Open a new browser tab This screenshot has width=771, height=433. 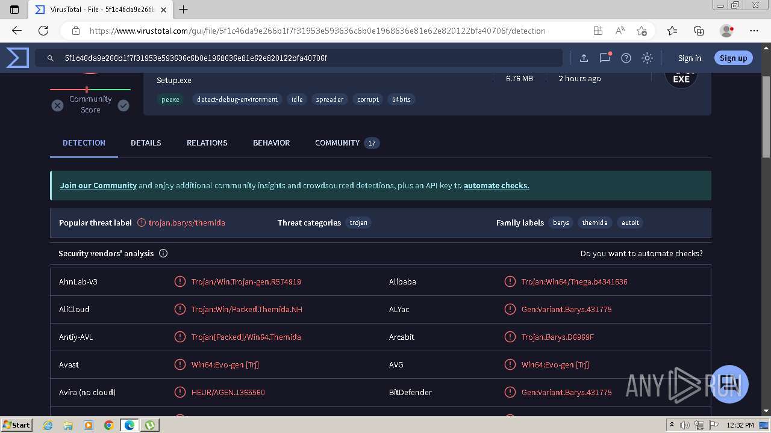(184, 10)
